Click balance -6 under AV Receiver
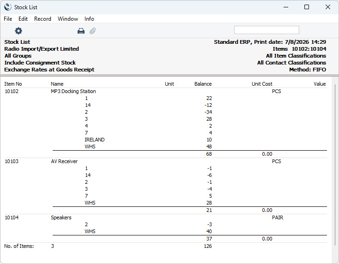 coord(210,175)
